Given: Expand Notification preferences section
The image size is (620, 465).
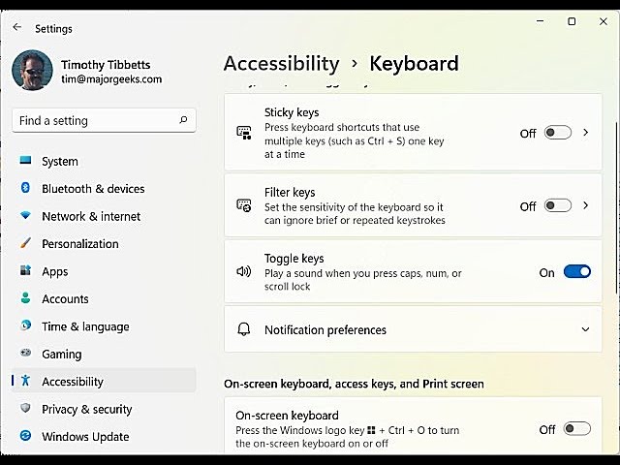Looking at the screenshot, I should pos(585,330).
